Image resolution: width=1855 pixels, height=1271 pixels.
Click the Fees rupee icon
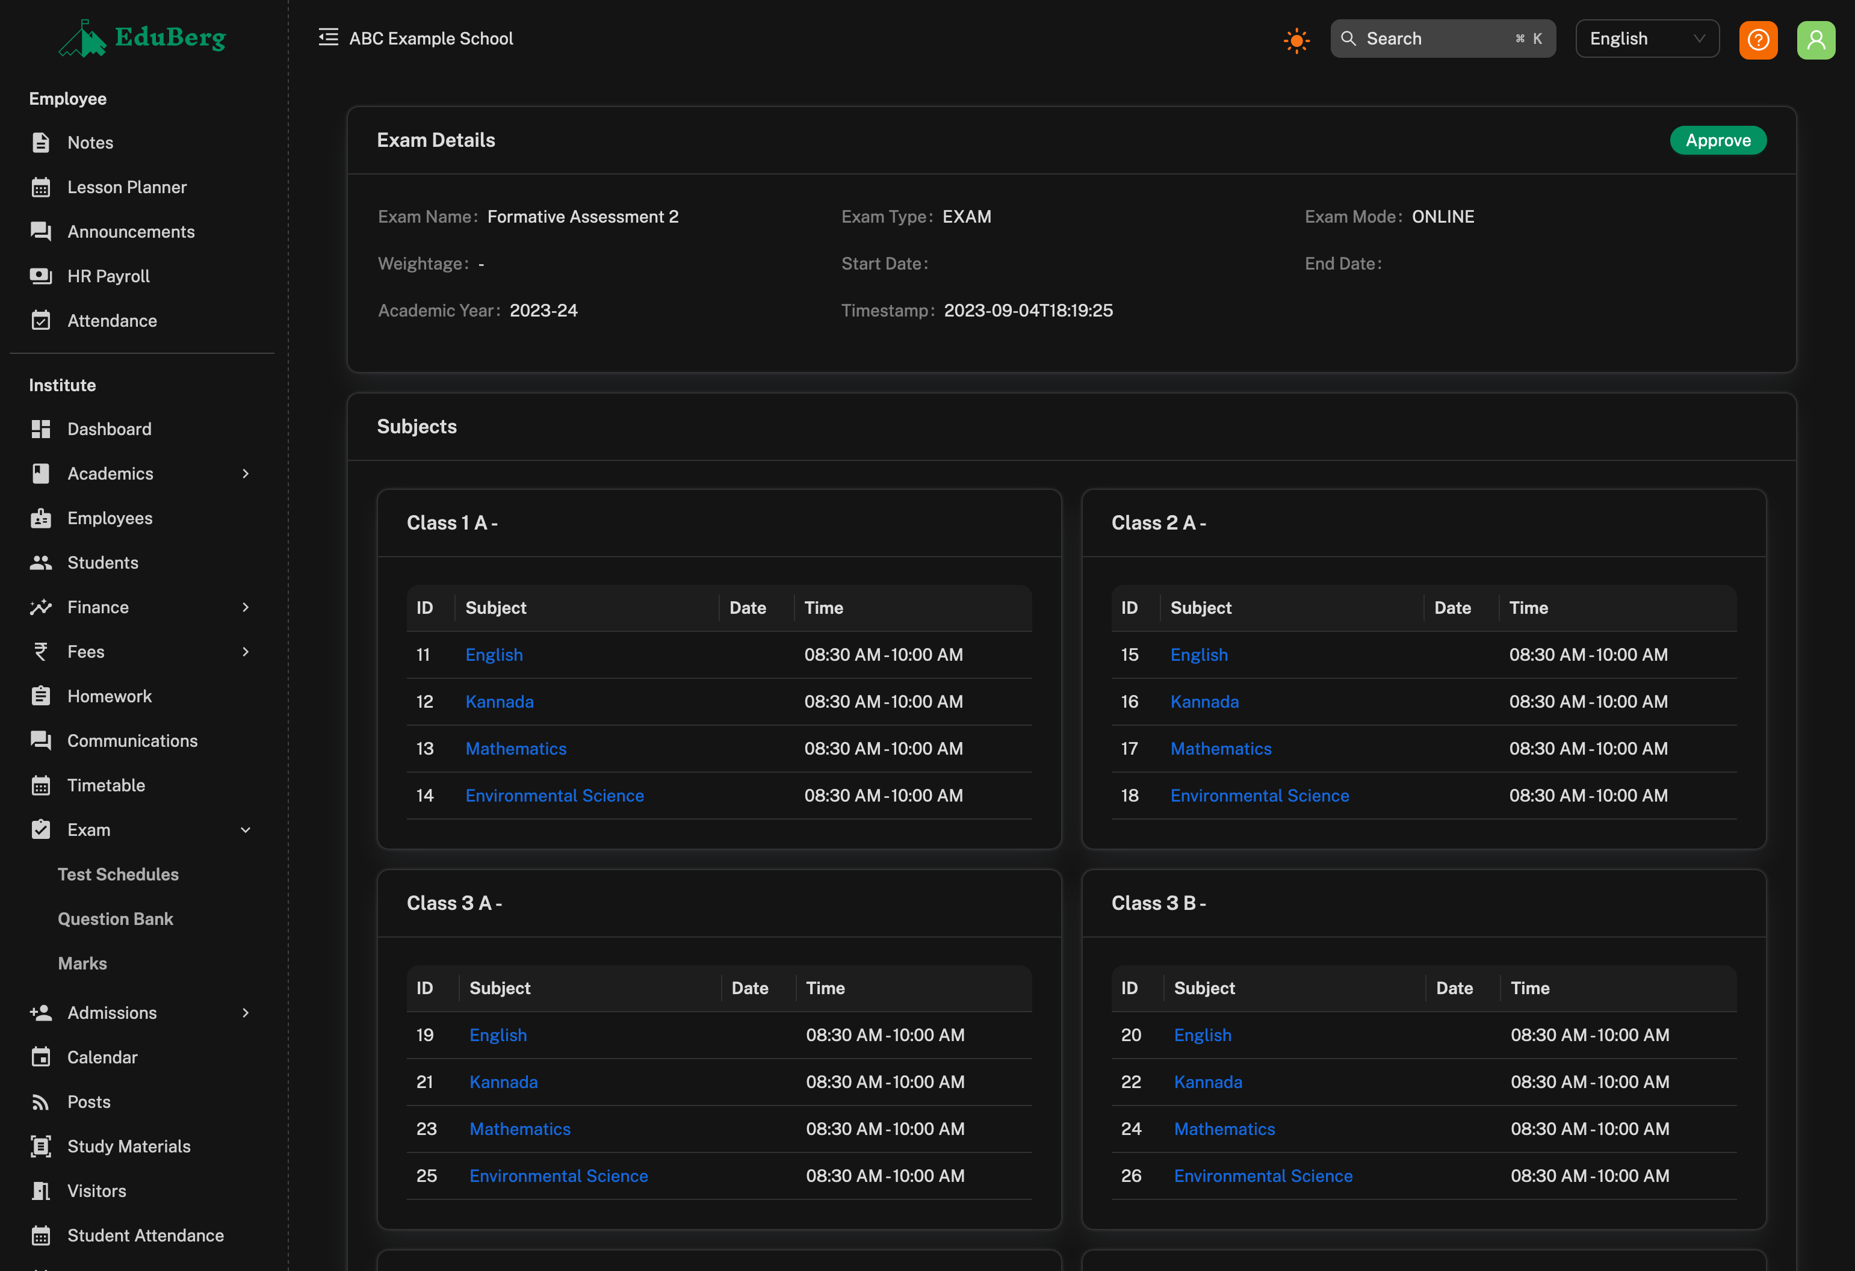click(41, 652)
